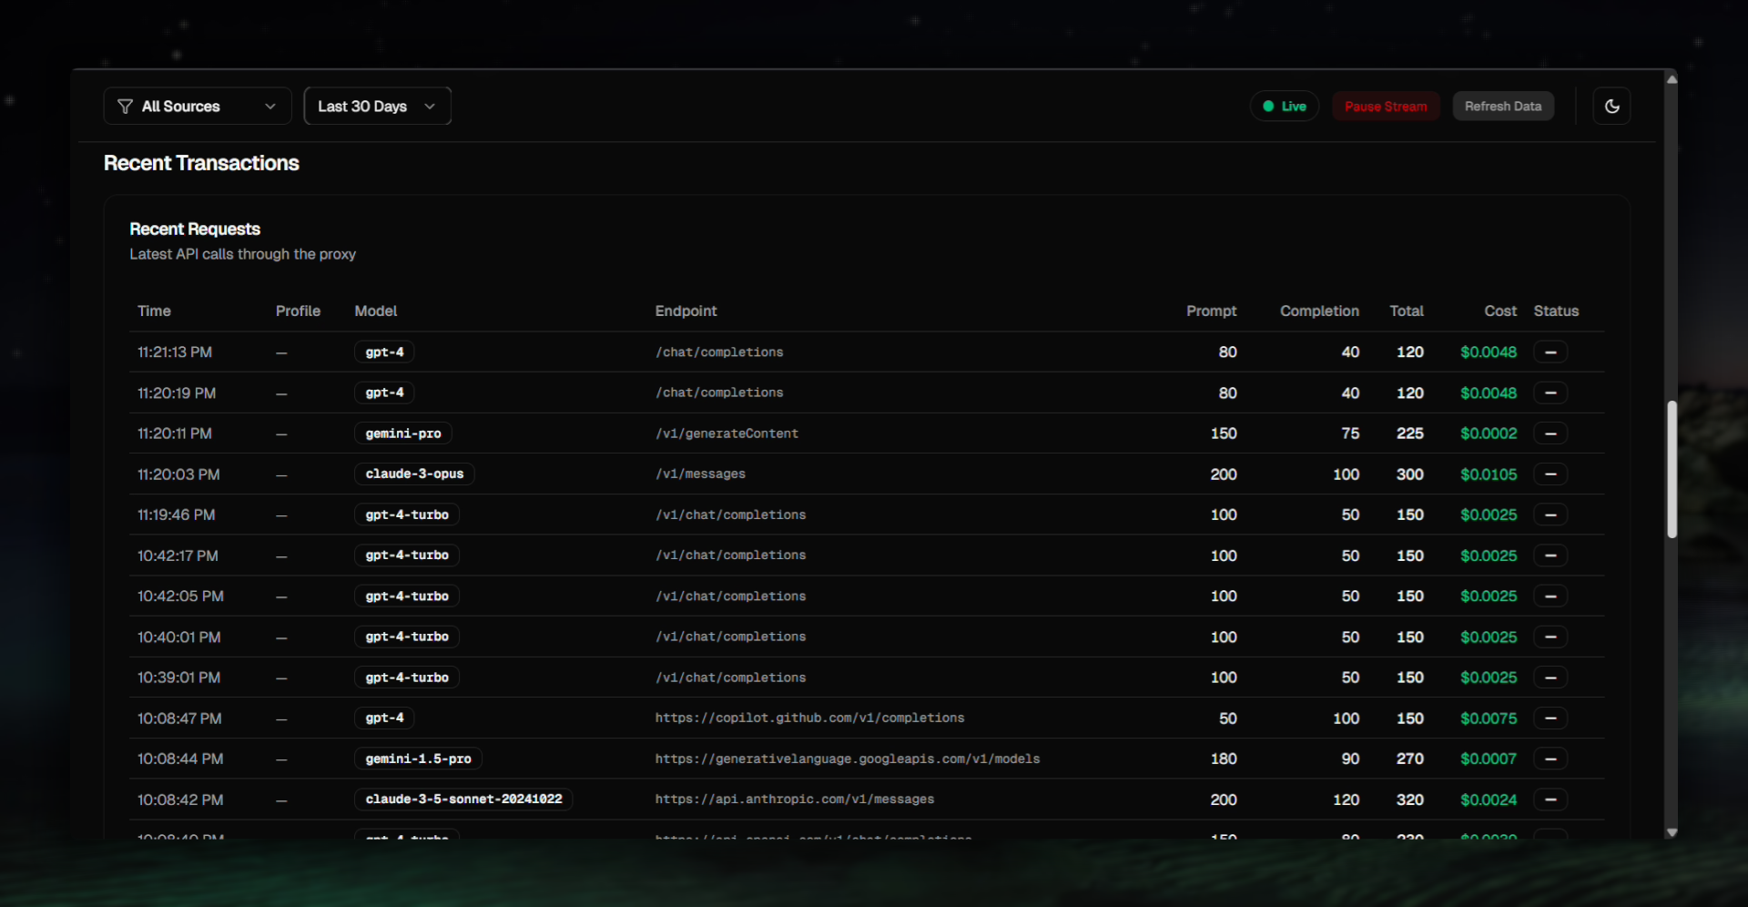Click status icon for claude-3-5-sonnet row

1550,800
